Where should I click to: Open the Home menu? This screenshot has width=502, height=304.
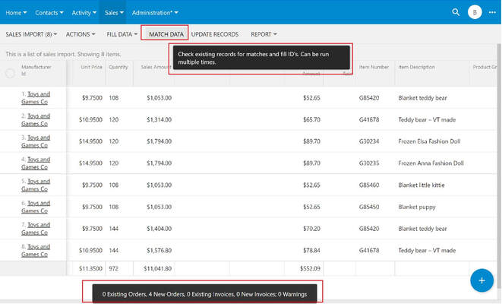[16, 13]
